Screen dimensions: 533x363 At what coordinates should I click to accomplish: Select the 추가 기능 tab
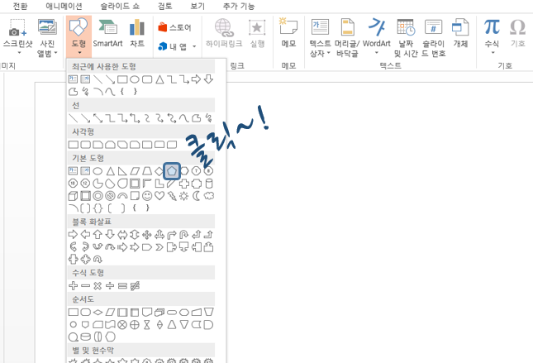coord(238,6)
